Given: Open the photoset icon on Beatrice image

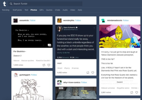Looking at the screenshot, I should (49, 45).
